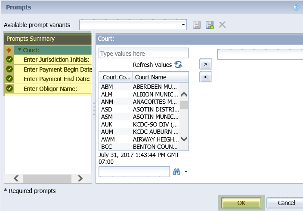Click green check beside Enter Obligor Name
The height and width of the screenshot is (211, 303).
[x=9, y=88]
